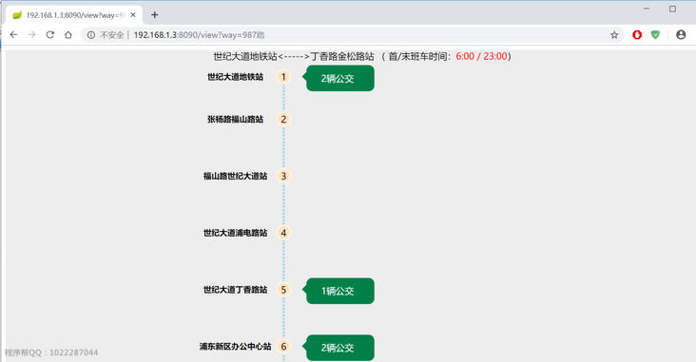Click the 2辆公交 badge at station 1
Image resolution: width=696 pixels, height=362 pixels.
pos(338,78)
